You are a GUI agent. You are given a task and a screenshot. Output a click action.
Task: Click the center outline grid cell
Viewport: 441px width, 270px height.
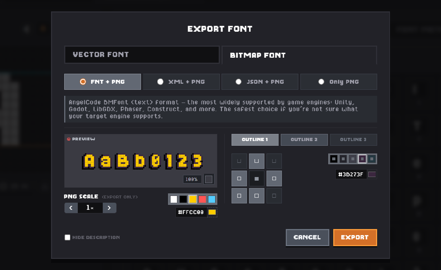point(257,178)
